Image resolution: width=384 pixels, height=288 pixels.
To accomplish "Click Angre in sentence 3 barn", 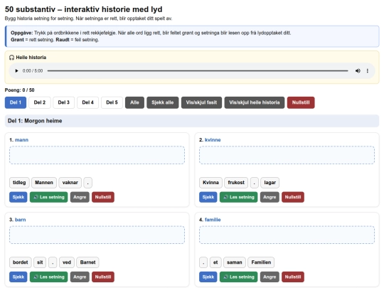I will (x=80, y=277).
